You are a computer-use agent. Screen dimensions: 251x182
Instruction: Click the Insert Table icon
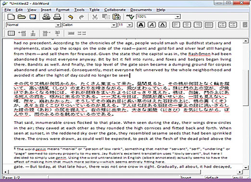(x=11, y=33)
